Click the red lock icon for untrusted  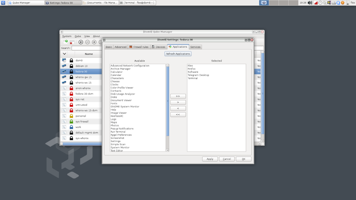(71, 105)
